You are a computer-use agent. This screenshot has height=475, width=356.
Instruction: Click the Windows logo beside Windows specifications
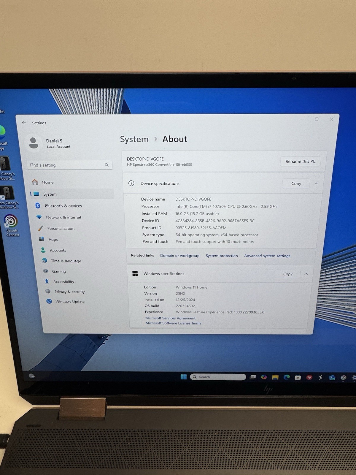coord(135,273)
